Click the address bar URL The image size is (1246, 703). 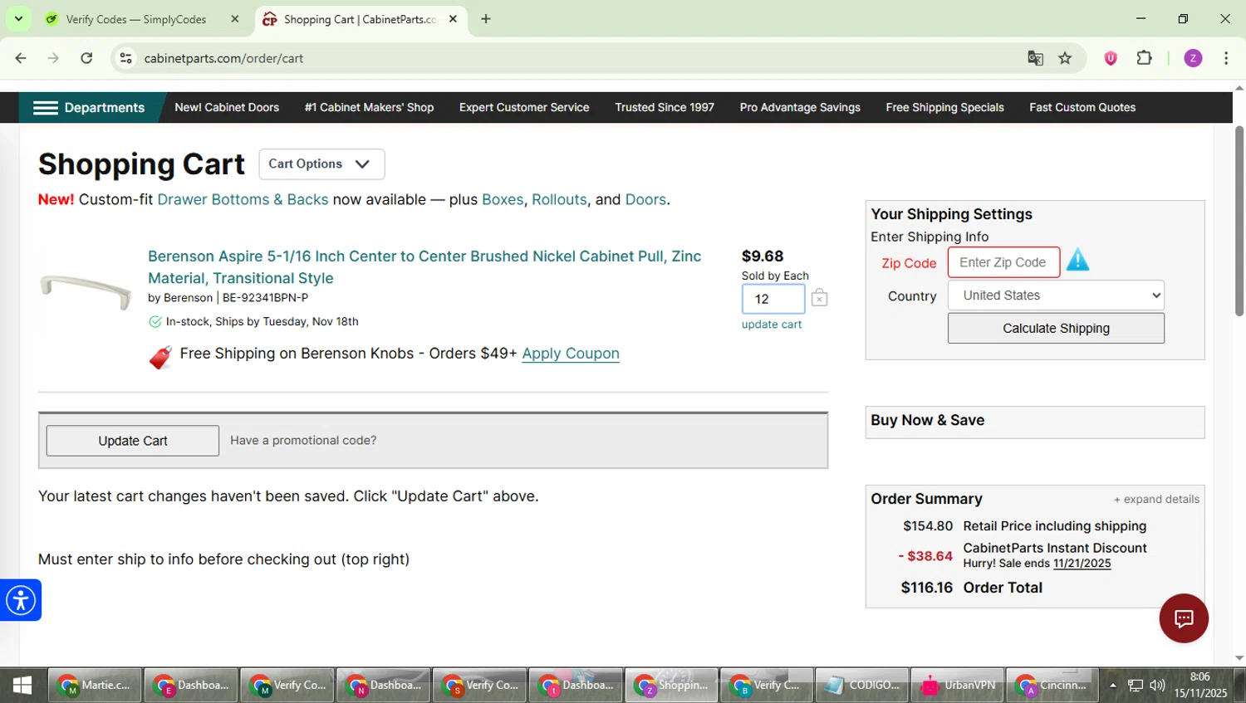(x=223, y=58)
